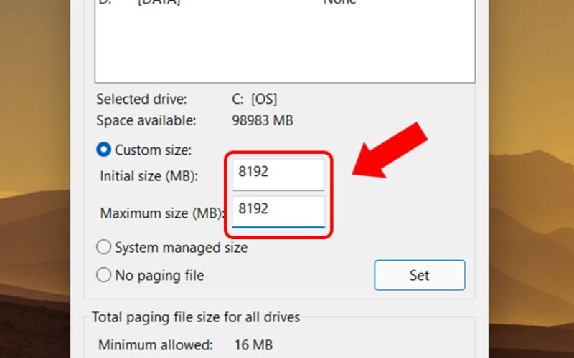Click the "Space available:" label

[x=146, y=121]
